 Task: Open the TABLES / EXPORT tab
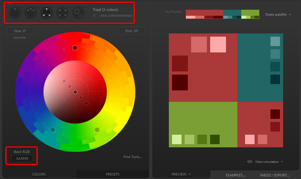[x=275, y=175]
